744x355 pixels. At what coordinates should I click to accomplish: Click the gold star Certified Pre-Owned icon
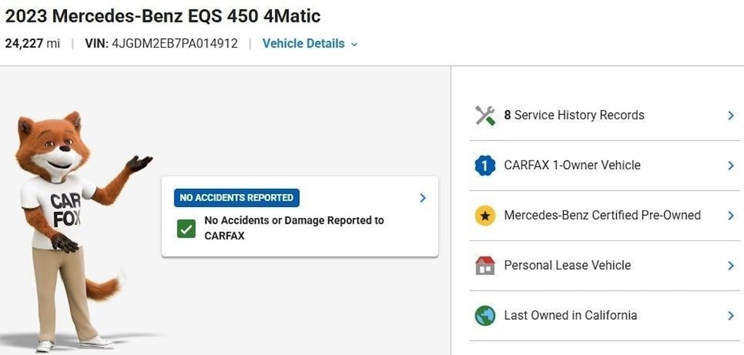point(485,216)
